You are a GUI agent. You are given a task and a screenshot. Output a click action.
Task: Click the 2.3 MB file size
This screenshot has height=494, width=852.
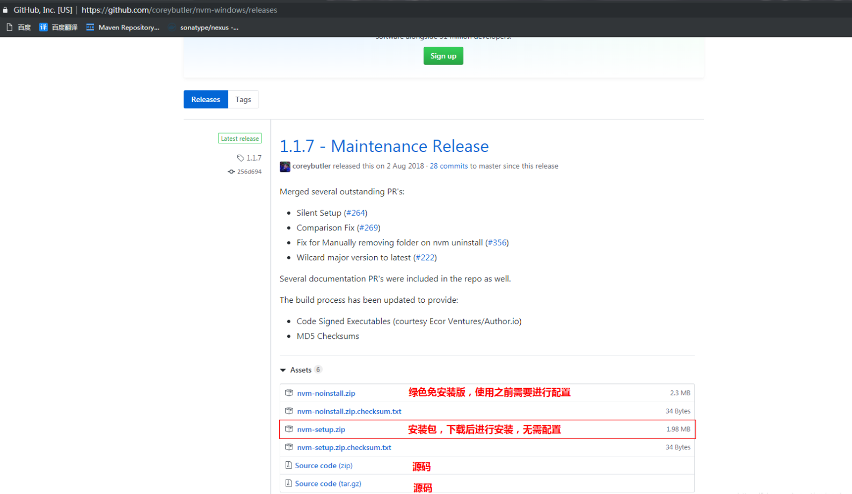[680, 393]
